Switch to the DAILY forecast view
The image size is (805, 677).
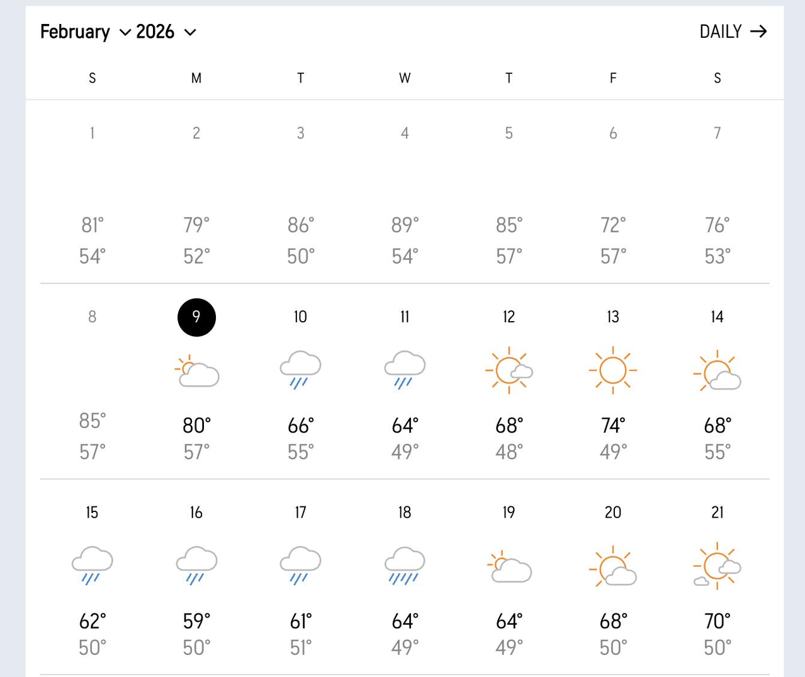[733, 31]
